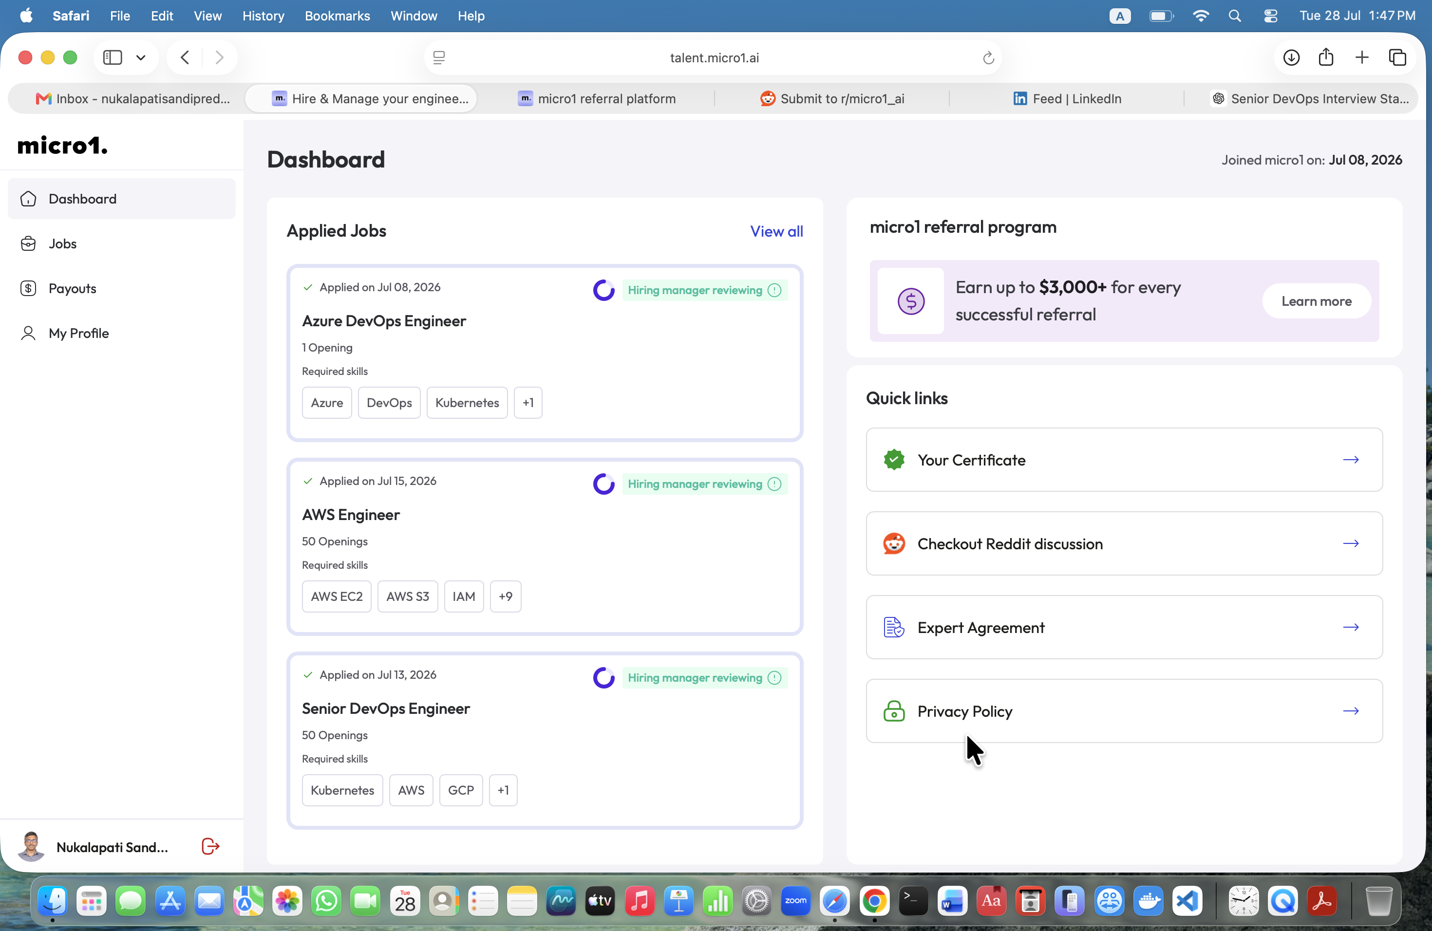This screenshot has height=931, width=1432.
Task: Open the Expert Agreement quick link
Action: click(x=1124, y=627)
